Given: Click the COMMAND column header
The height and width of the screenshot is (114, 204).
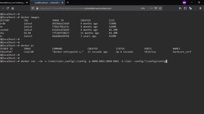Looking at the screenshot, I should coord(57,49).
